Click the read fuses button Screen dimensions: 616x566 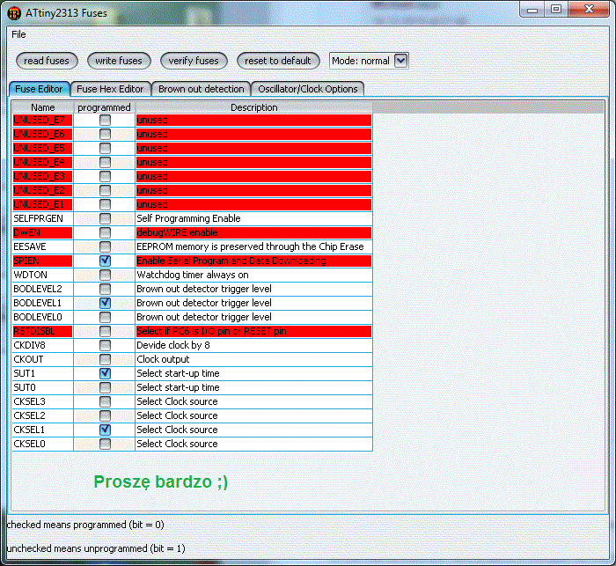pyautogui.click(x=47, y=61)
